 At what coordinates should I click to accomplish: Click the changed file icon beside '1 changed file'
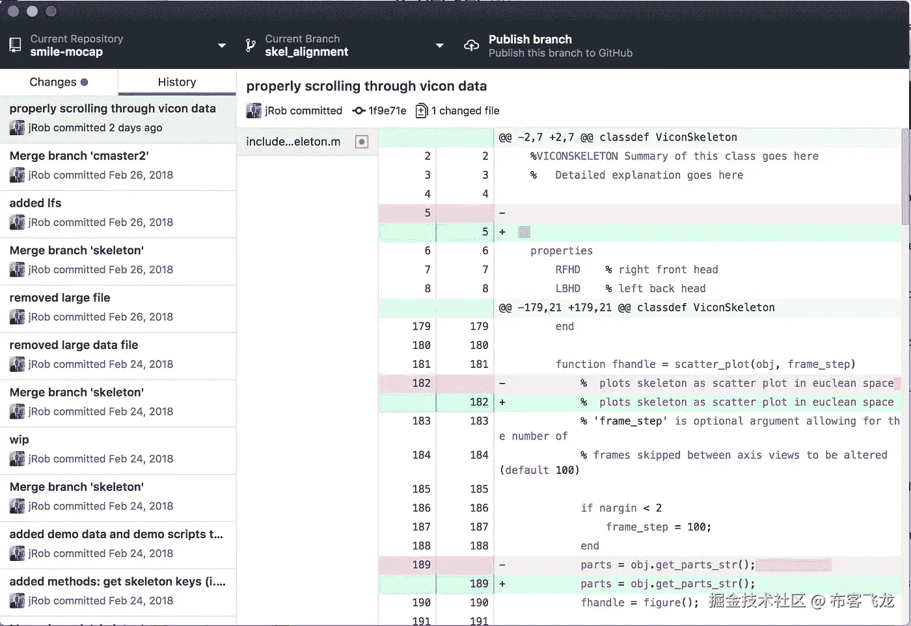click(x=422, y=111)
